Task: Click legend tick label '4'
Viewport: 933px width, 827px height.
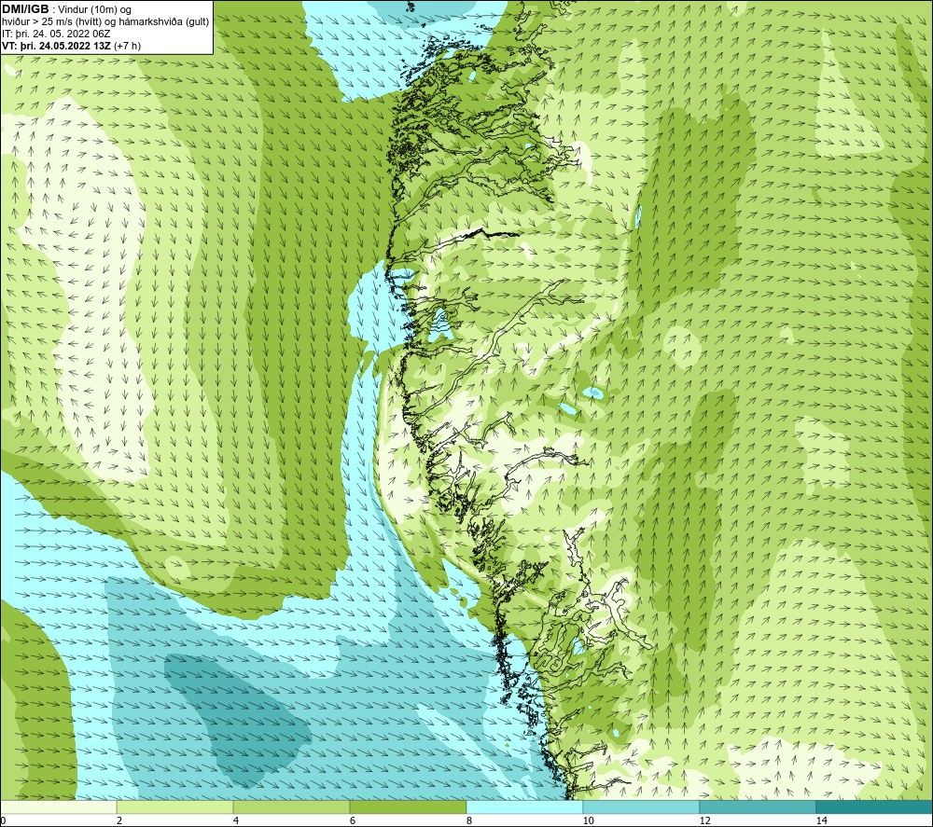Action: click(236, 821)
